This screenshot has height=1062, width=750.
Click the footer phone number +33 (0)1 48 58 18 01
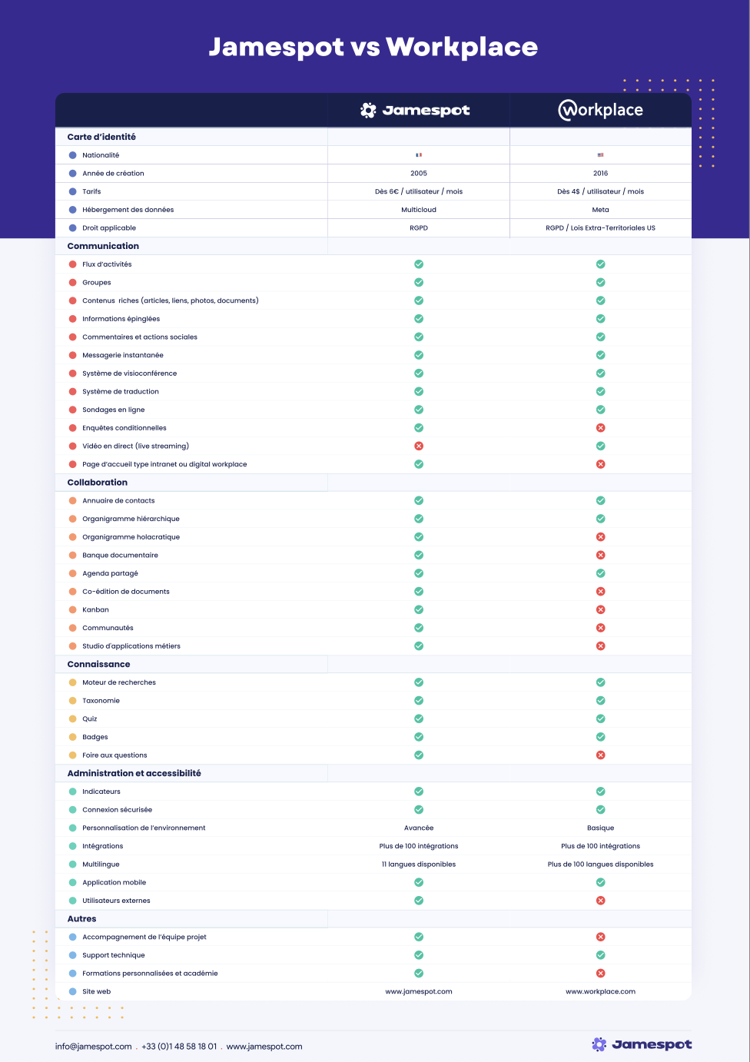tap(179, 1047)
